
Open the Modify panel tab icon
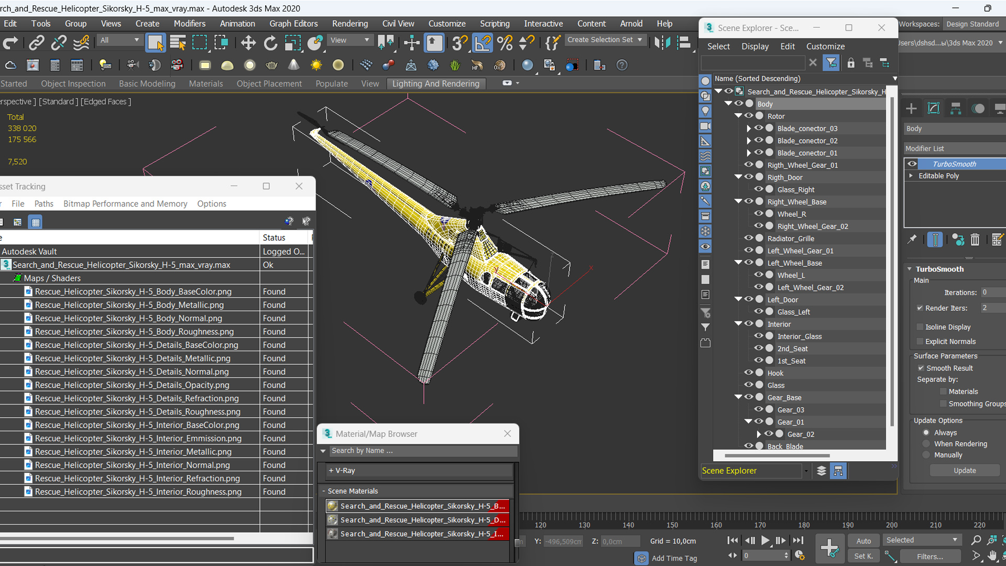tap(934, 108)
